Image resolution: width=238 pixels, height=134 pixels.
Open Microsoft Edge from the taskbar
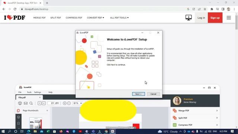click(x=29, y=131)
